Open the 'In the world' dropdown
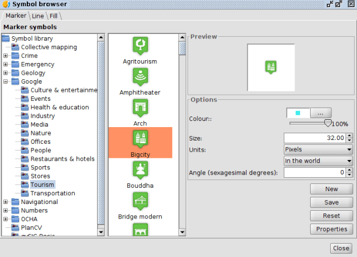The height and width of the screenshot is (257, 357). tap(318, 161)
